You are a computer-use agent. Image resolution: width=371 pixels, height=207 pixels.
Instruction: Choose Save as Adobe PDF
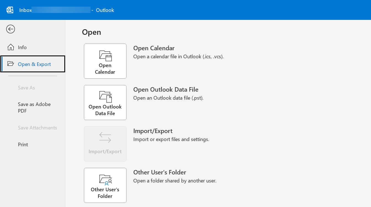pyautogui.click(x=34, y=108)
